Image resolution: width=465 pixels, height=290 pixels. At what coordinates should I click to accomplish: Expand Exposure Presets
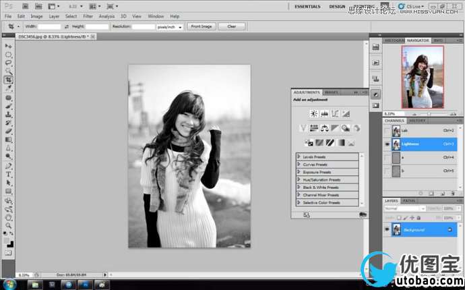point(299,172)
